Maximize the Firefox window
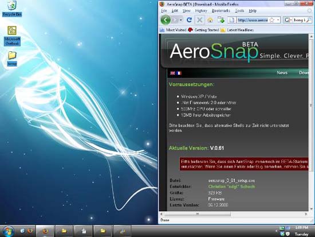This screenshot has height=237, width=315. [x=296, y=3]
